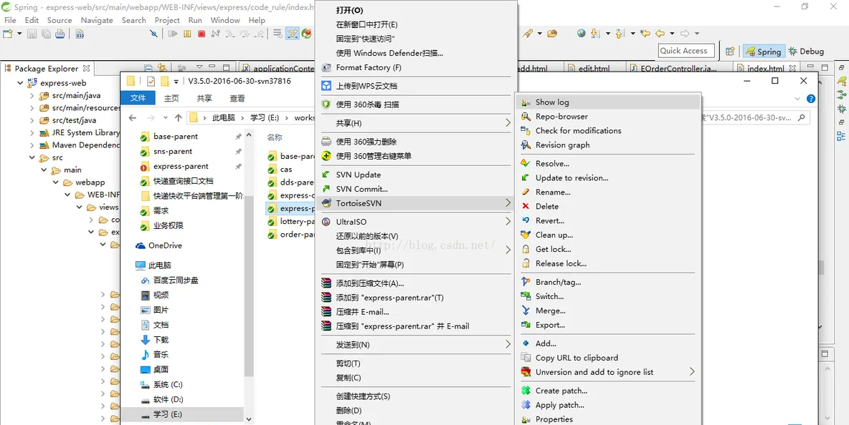Open the Eclipse Project menu
The image size is (849, 425).
(x=167, y=20)
